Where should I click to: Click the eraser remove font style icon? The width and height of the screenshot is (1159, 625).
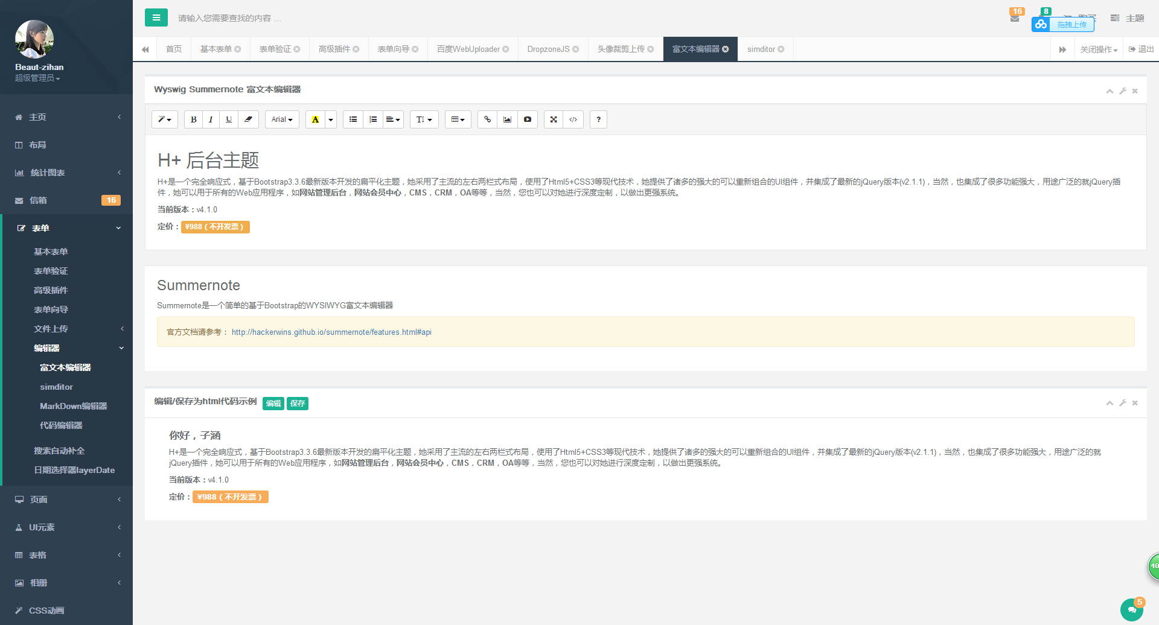coord(248,119)
